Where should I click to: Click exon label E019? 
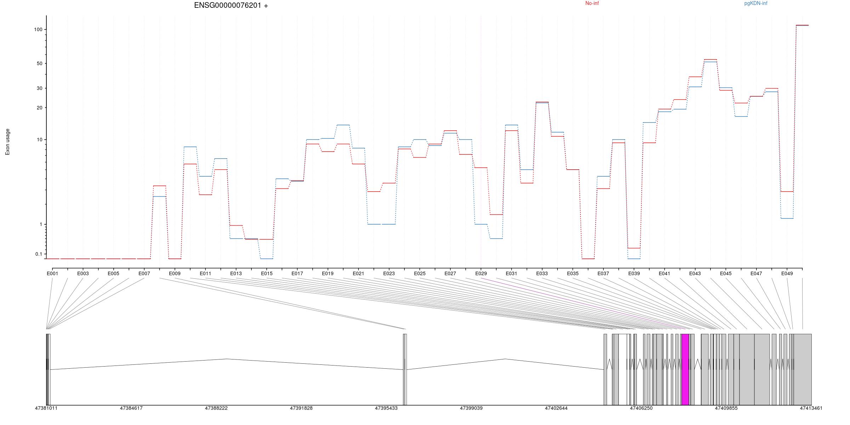tap(328, 273)
